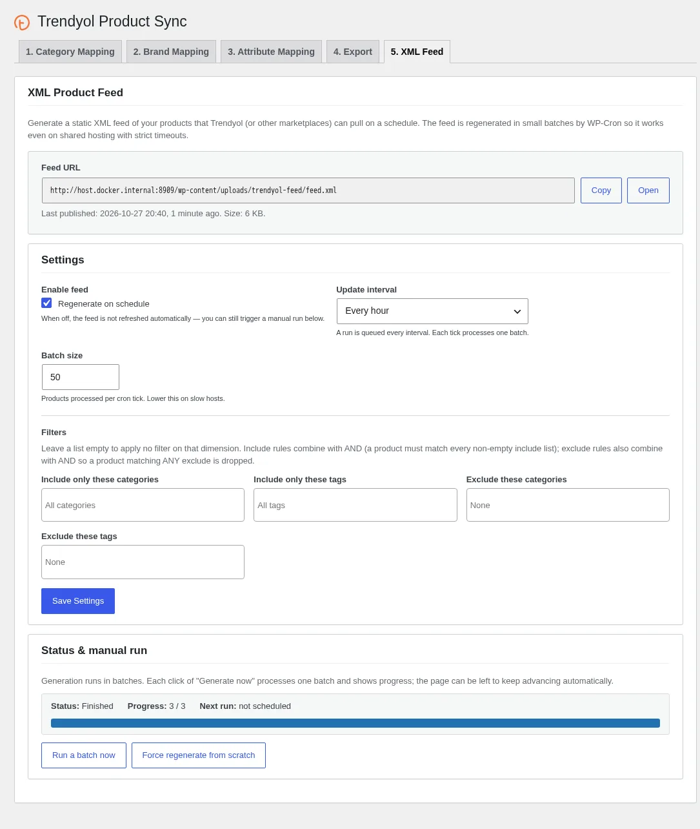The width and height of the screenshot is (700, 829).
Task: Open the Exclude these tags selector
Action: tap(143, 562)
